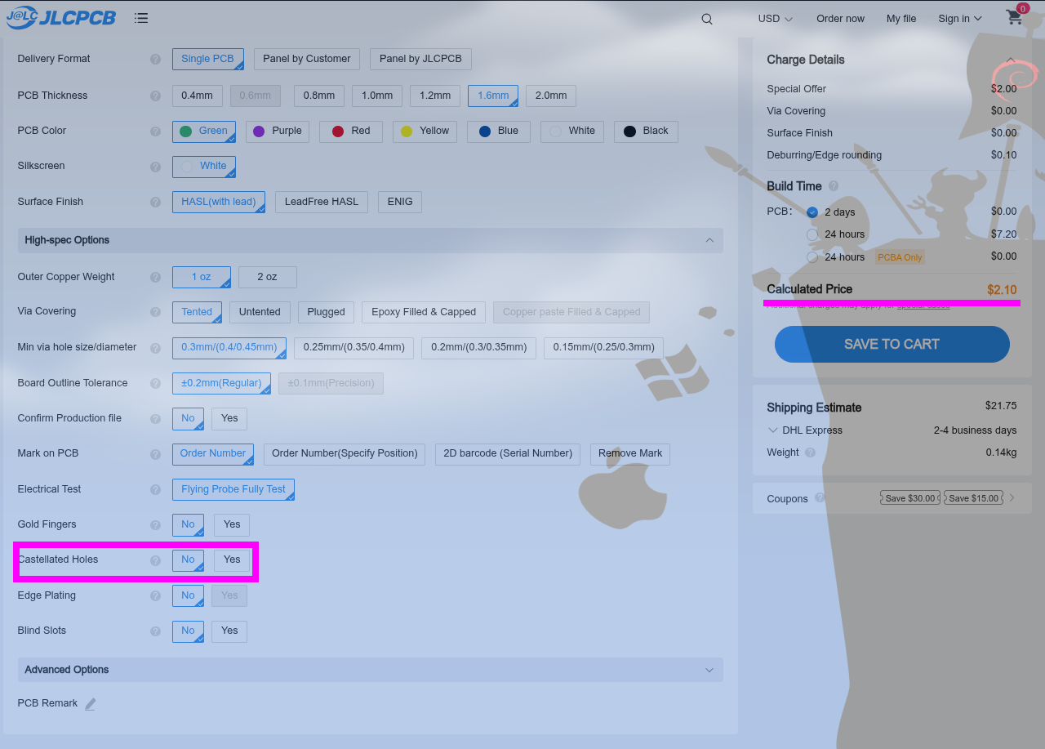Click help icon next to Castellated Holes
The width and height of the screenshot is (1045, 749).
[155, 560]
